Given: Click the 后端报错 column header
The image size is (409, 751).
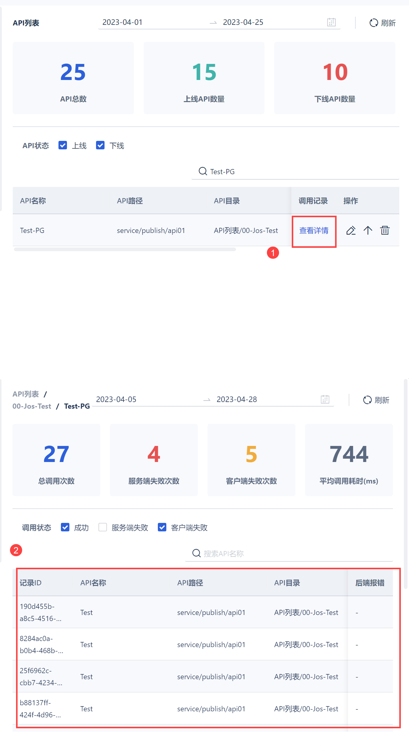Looking at the screenshot, I should pyautogui.click(x=370, y=583).
